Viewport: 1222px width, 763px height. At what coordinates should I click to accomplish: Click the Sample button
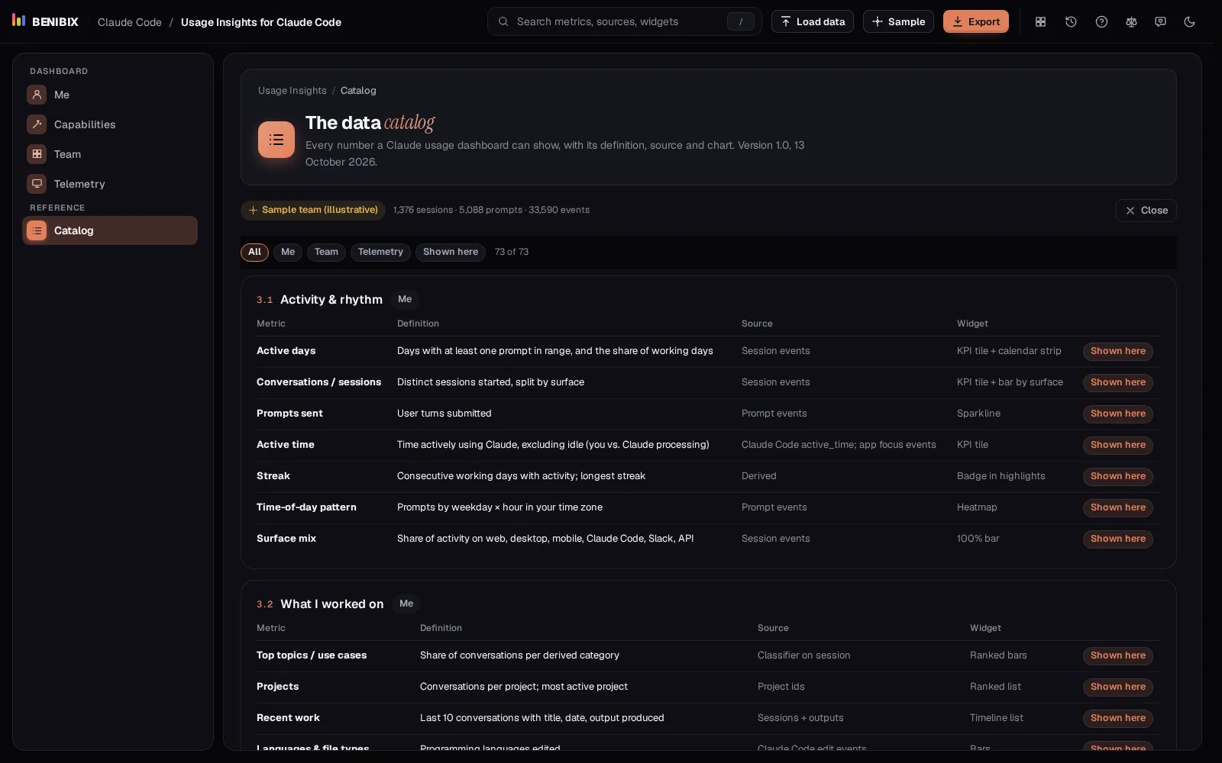898,21
